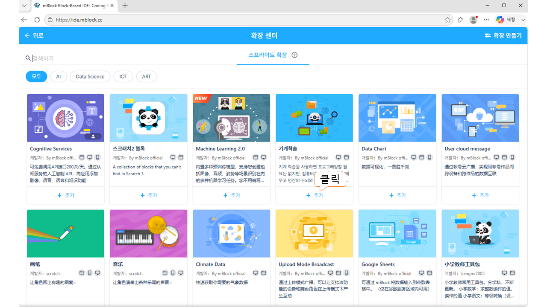Click the browser back arrow

click(x=24, y=20)
